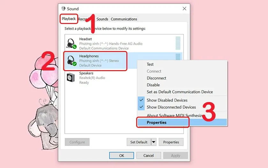Confirm with the OK button
The image size is (268, 168).
pos(122,156)
